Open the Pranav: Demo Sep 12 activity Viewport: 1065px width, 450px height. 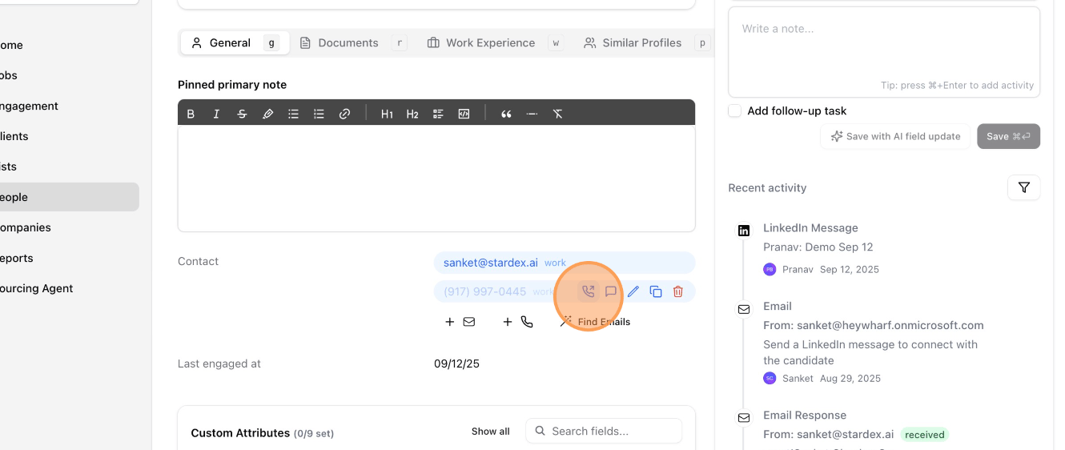coord(818,247)
